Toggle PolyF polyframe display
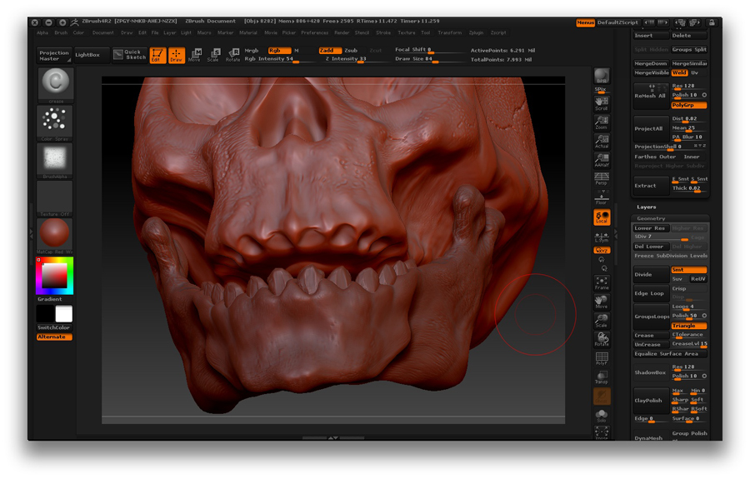Image resolution: width=750 pixels, height=479 pixels. [601, 358]
